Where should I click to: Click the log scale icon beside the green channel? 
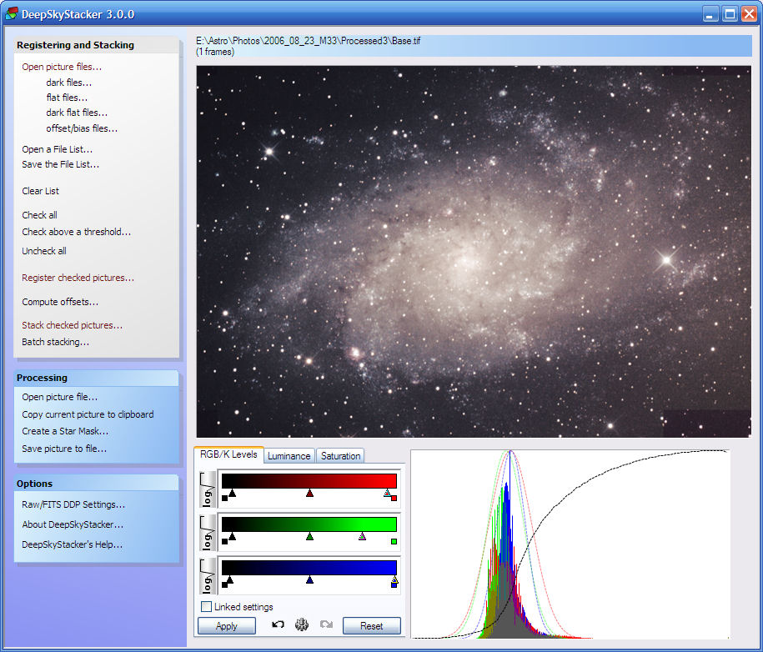[207, 532]
